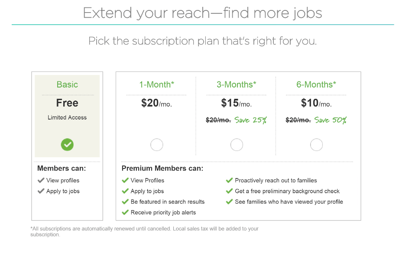Click the 3-Months* plan heading
Image resolution: width=399 pixels, height=253 pixels.
pos(237,84)
